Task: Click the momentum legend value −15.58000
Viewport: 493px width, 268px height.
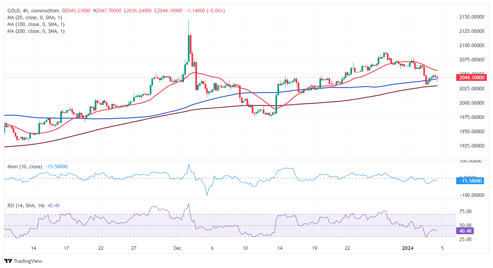Action: (x=56, y=167)
